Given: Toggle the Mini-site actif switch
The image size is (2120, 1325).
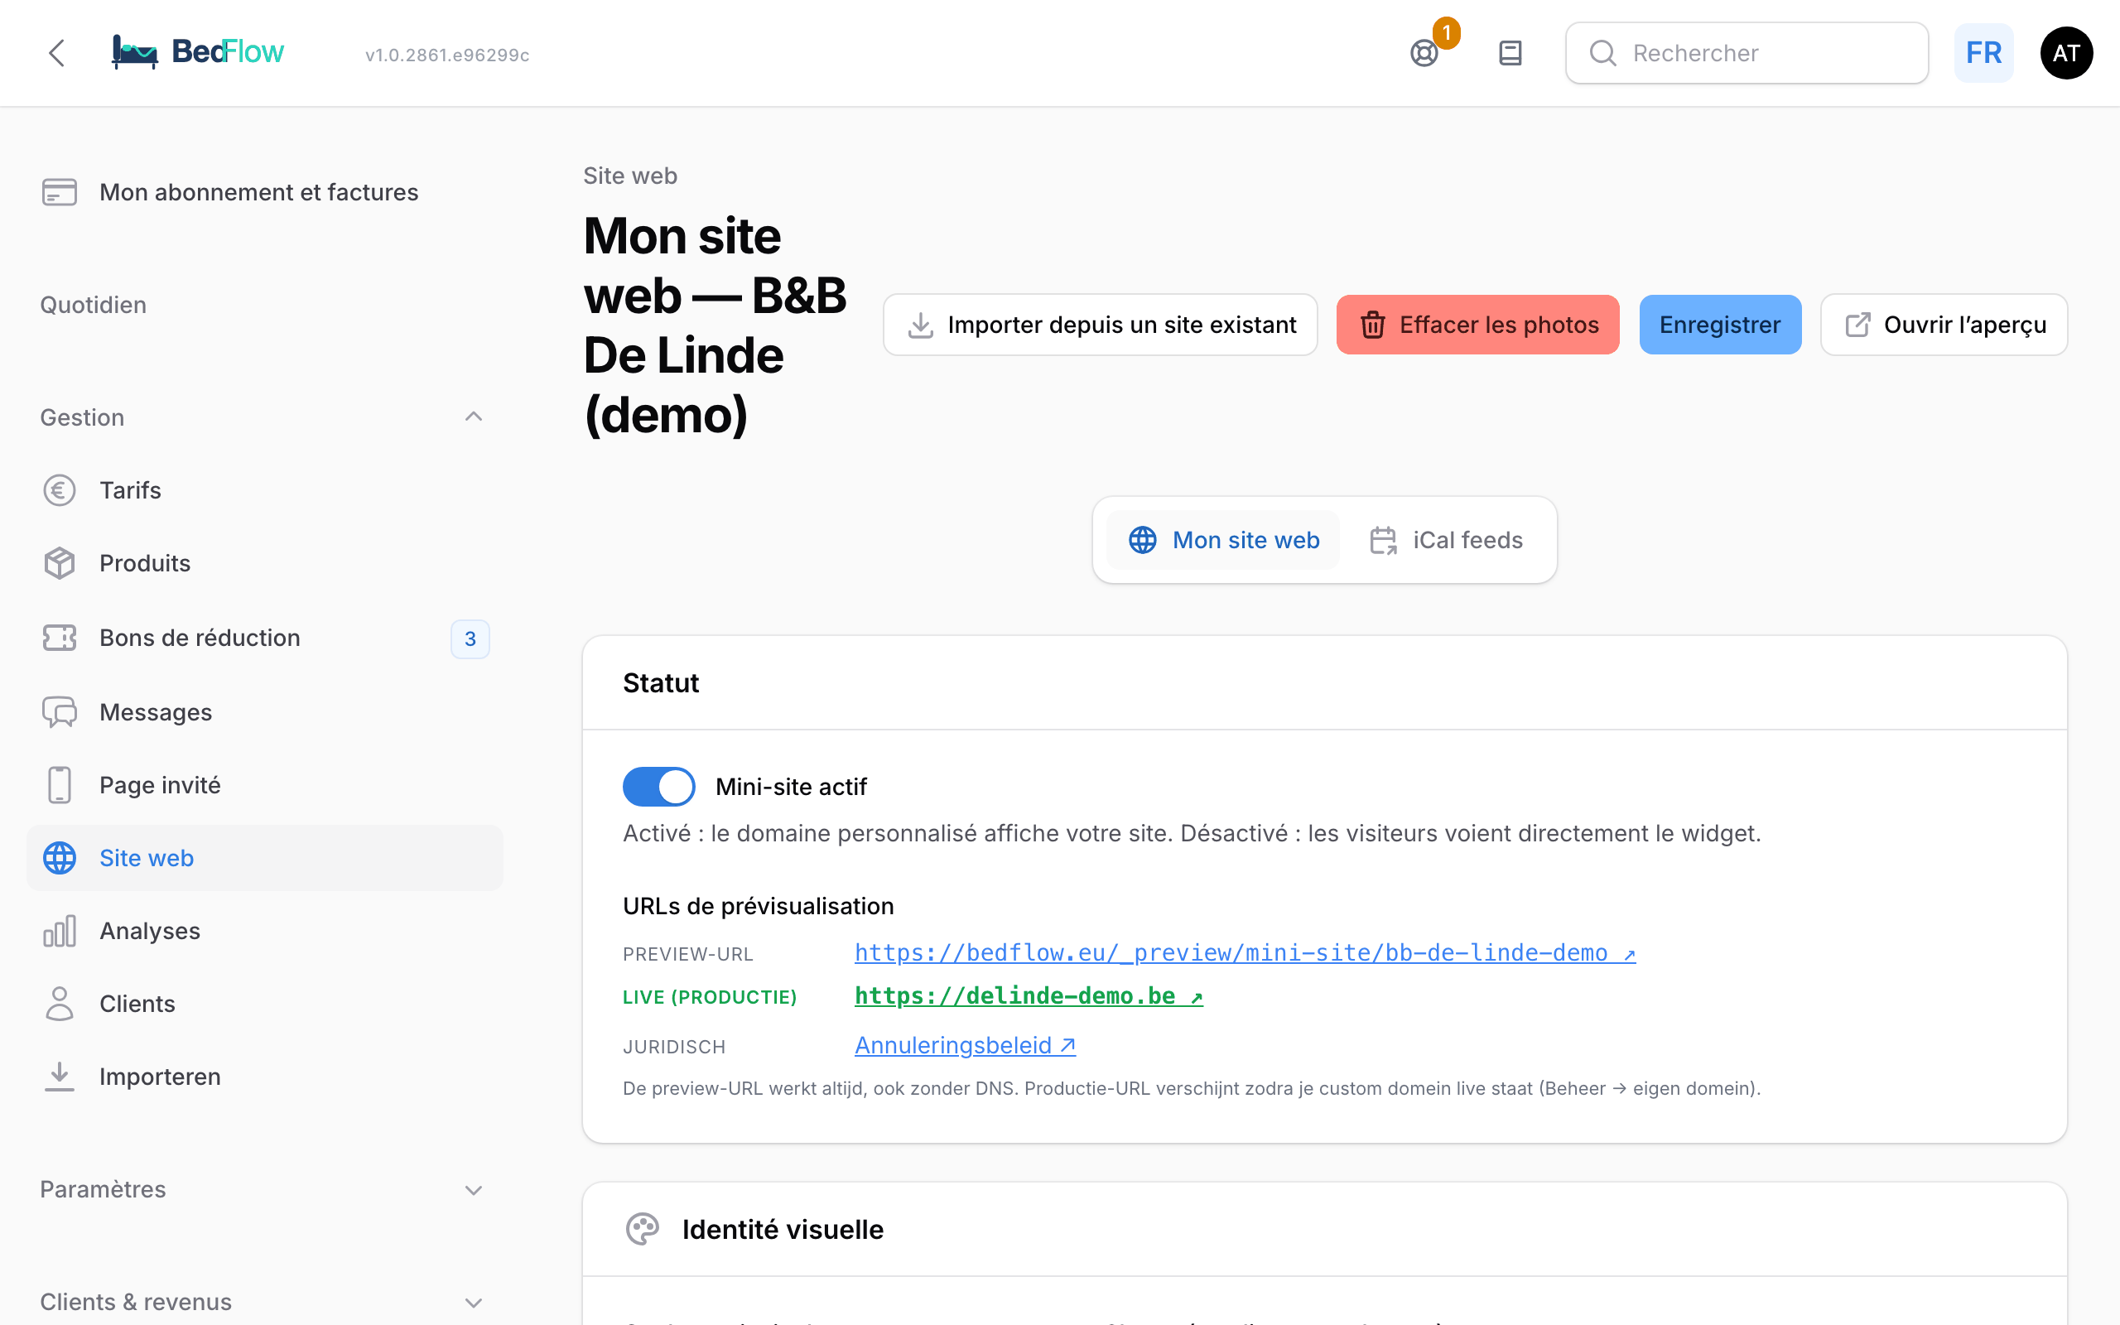Looking at the screenshot, I should (x=659, y=786).
